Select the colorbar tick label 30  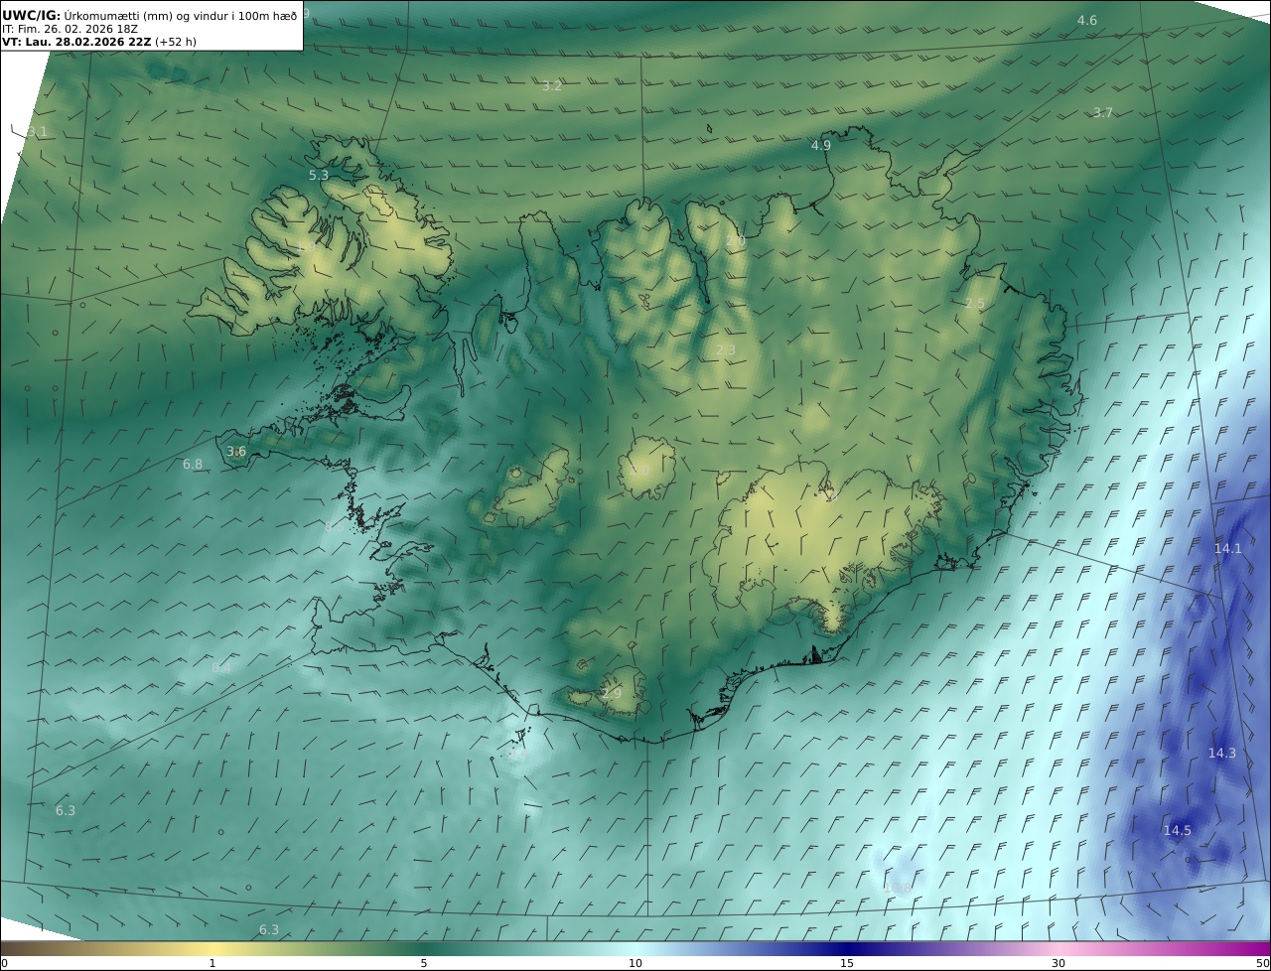point(1059,963)
